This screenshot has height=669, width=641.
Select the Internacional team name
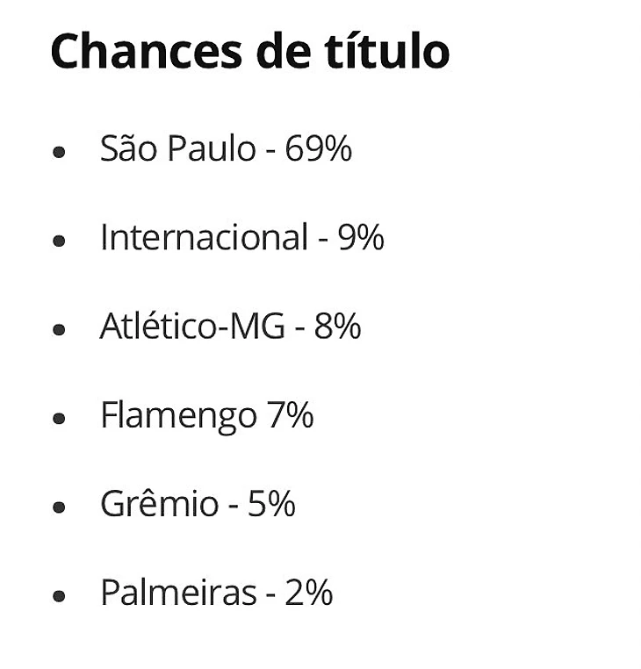[204, 238]
